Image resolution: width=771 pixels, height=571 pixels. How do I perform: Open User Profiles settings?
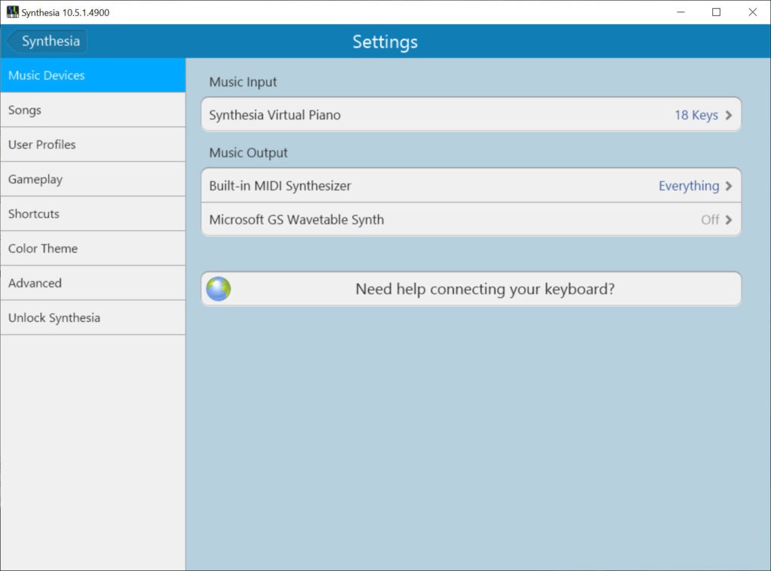[93, 144]
